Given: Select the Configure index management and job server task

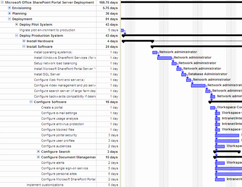Looking at the screenshot, I should [x=65, y=85].
